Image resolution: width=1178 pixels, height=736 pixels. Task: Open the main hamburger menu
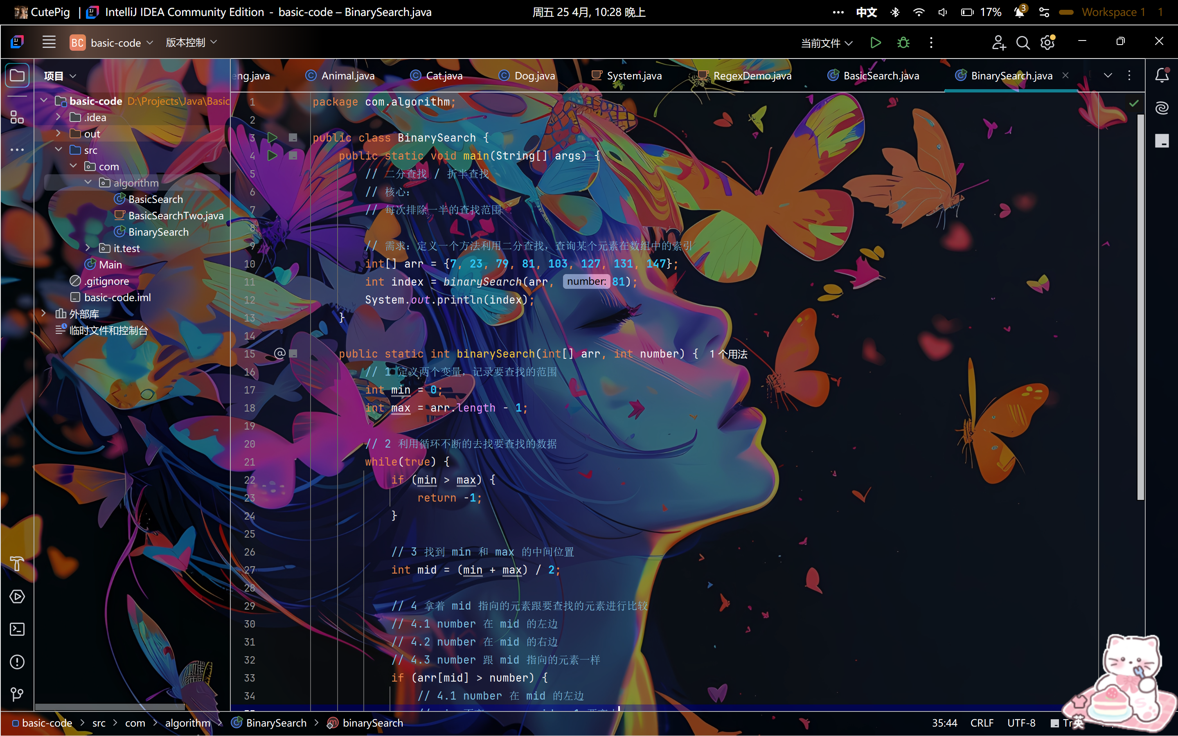coord(49,43)
